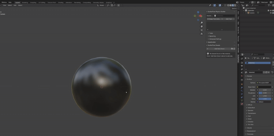Click the pan hand icon in viewport
Image resolution: width=274 pixels, height=136 pixels.
202,26
